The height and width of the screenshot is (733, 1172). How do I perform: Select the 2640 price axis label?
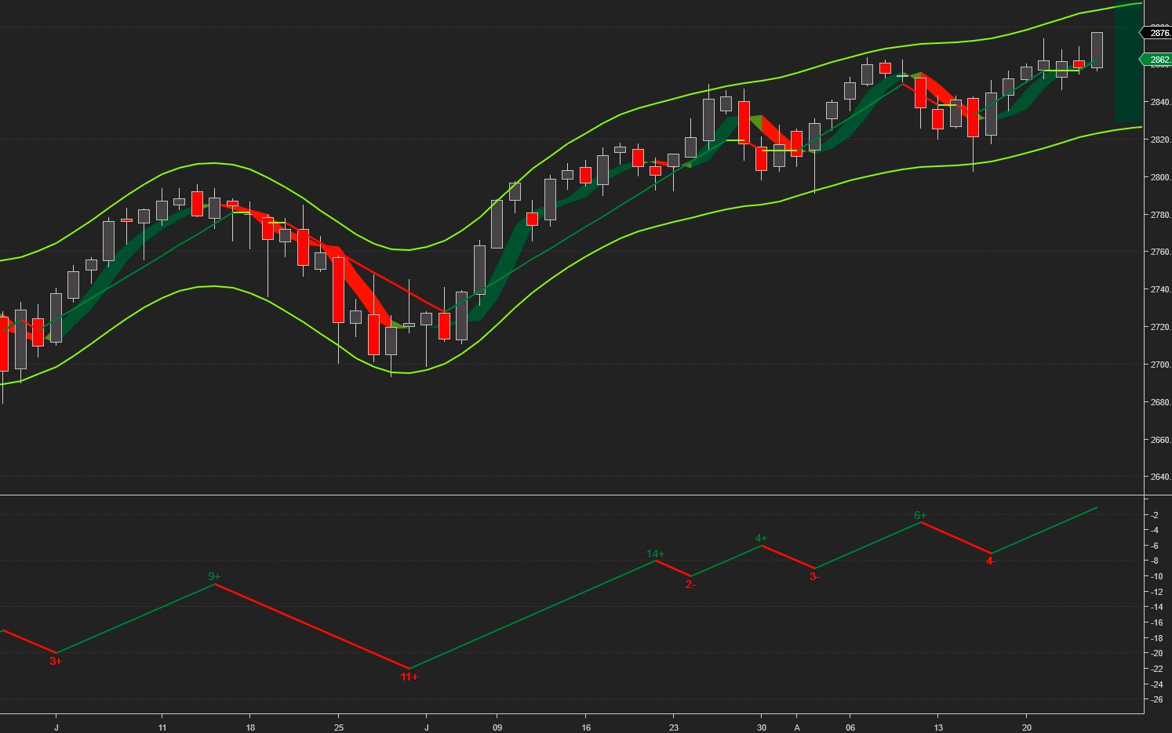click(x=1160, y=477)
